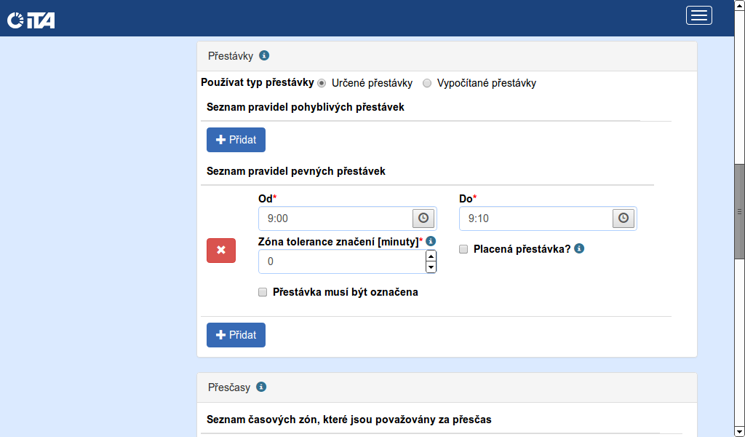The image size is (745, 437).
Task: Delete the fixed break rule with red X
Action: [221, 250]
